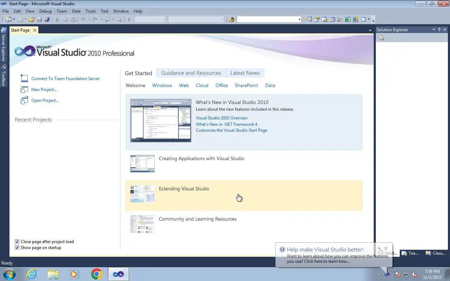Click the Save toolbar icon
The width and height of the screenshot is (450, 281).
[x=39, y=19]
